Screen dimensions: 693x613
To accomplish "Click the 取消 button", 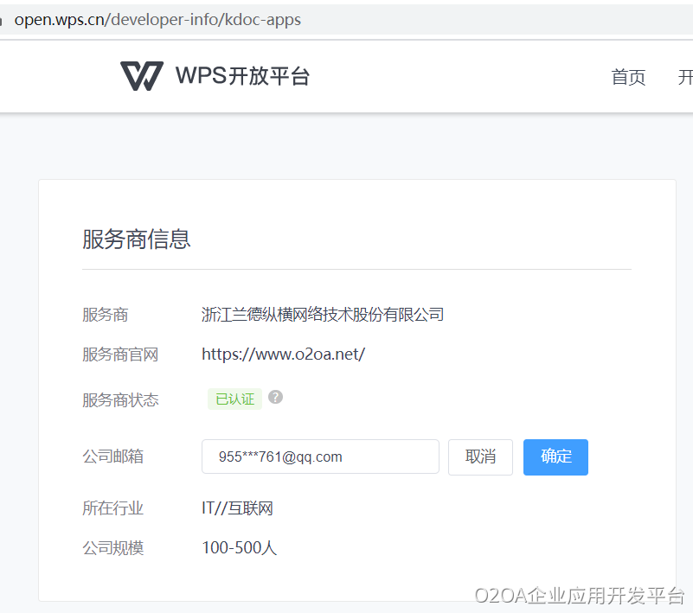I will click(x=480, y=457).
